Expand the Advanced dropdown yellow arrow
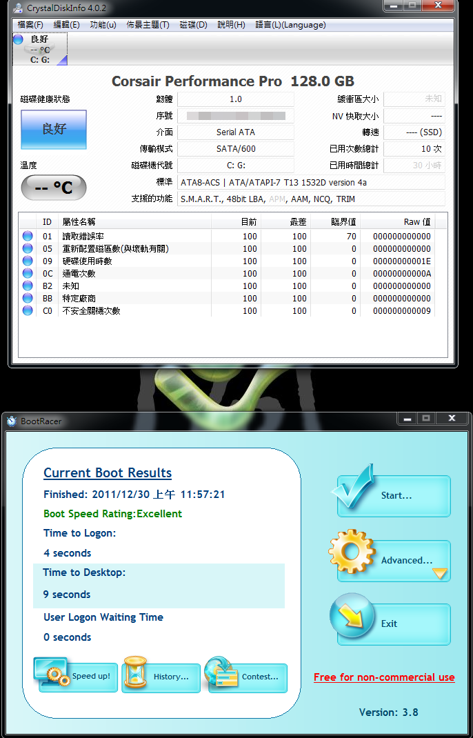 tap(440, 573)
